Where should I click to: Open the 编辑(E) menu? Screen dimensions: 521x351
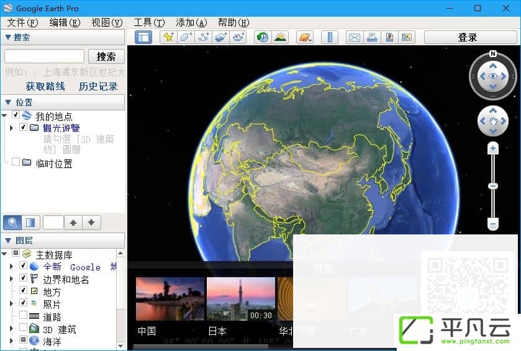(x=65, y=22)
